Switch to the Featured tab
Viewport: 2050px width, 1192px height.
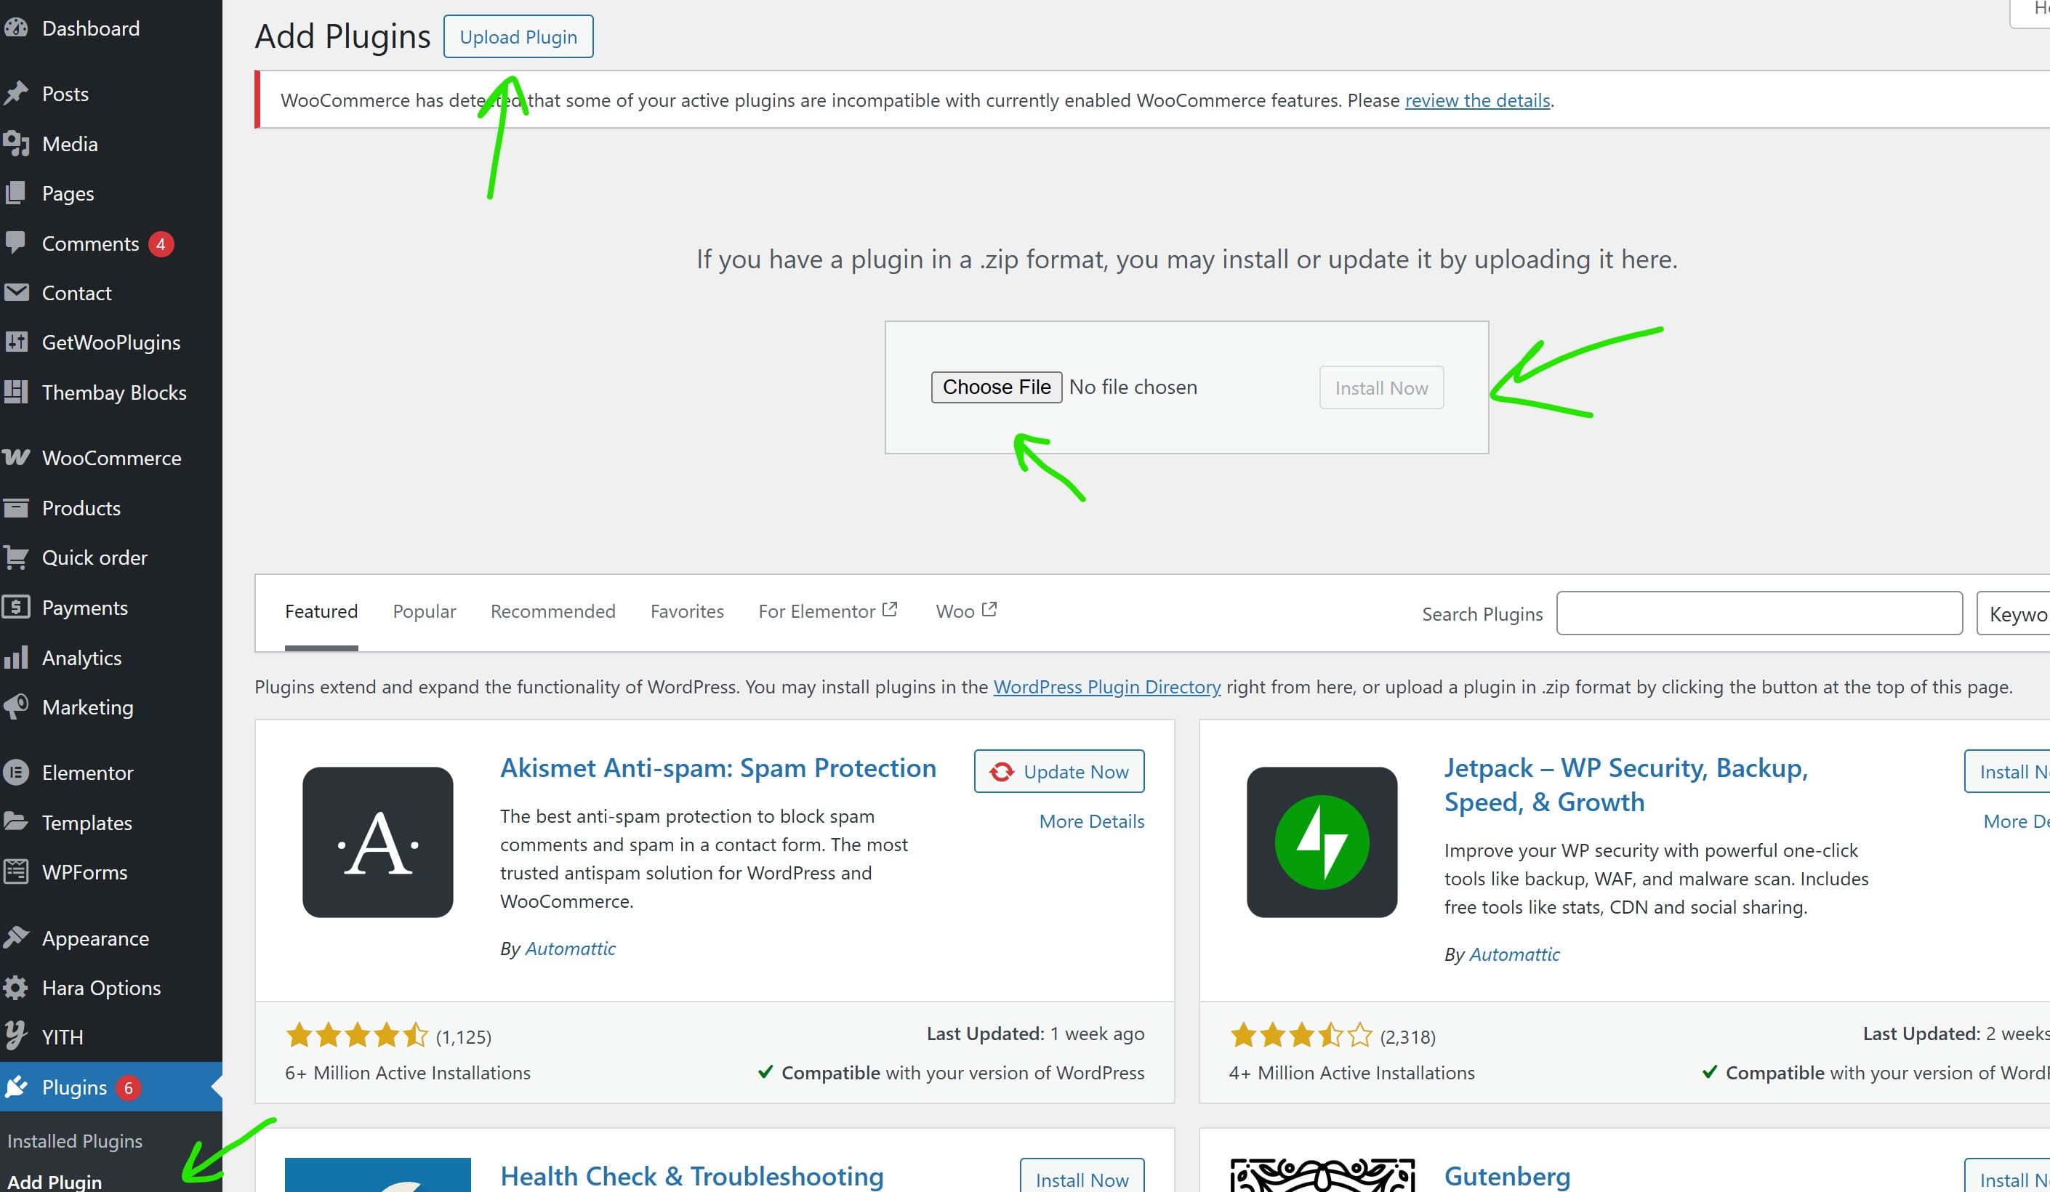coord(321,611)
